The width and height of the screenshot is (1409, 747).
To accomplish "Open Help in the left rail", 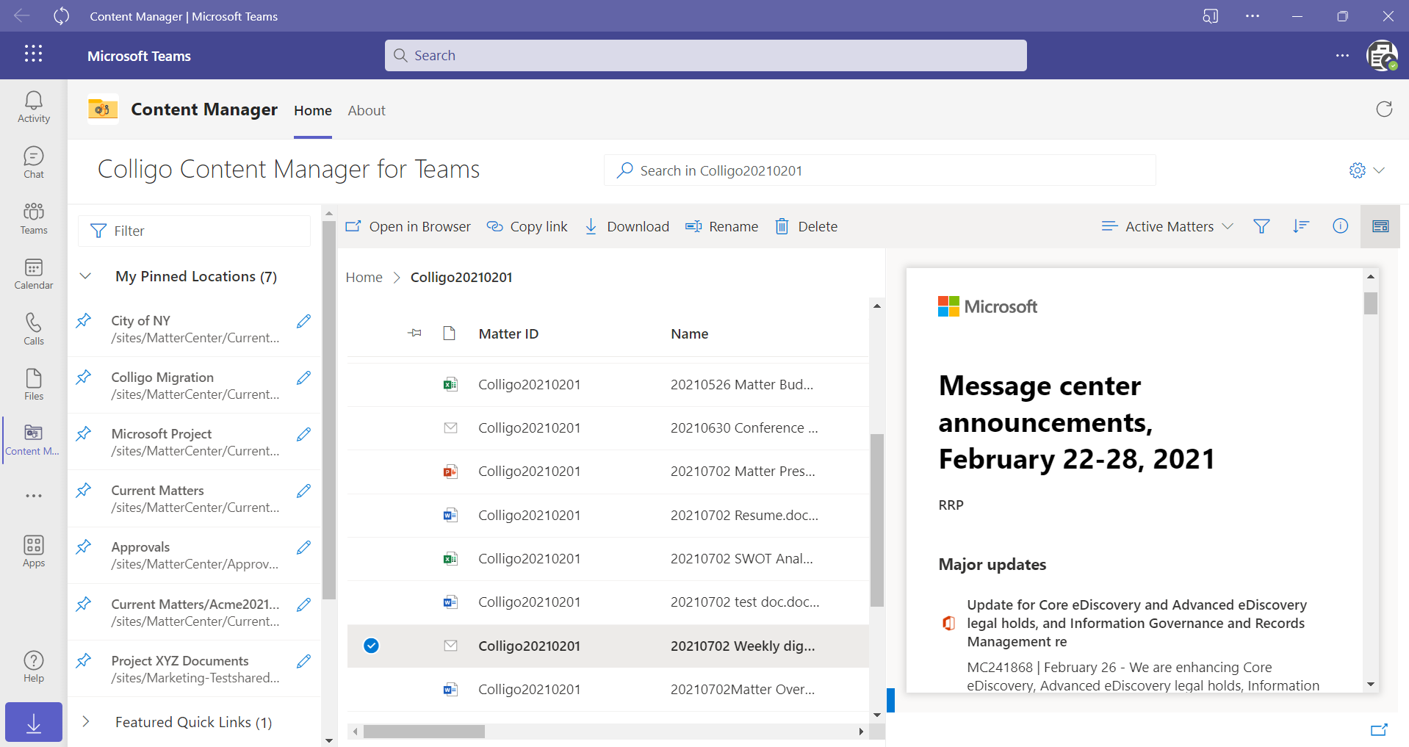I will pos(34,667).
